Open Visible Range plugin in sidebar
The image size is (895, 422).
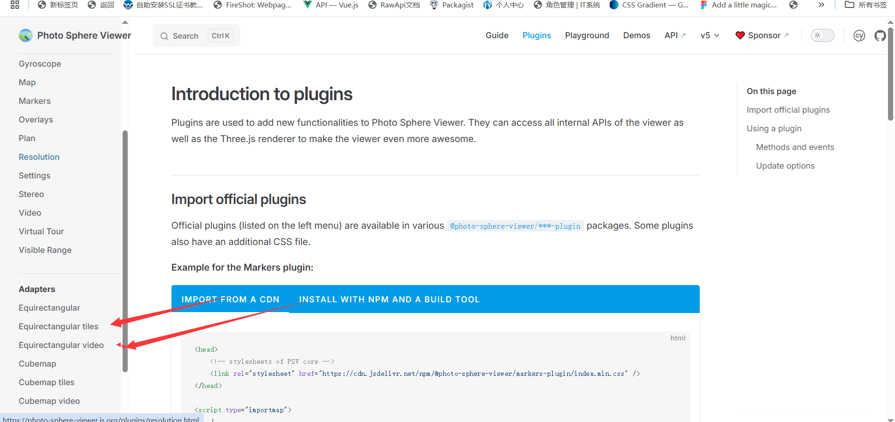pyautogui.click(x=45, y=250)
